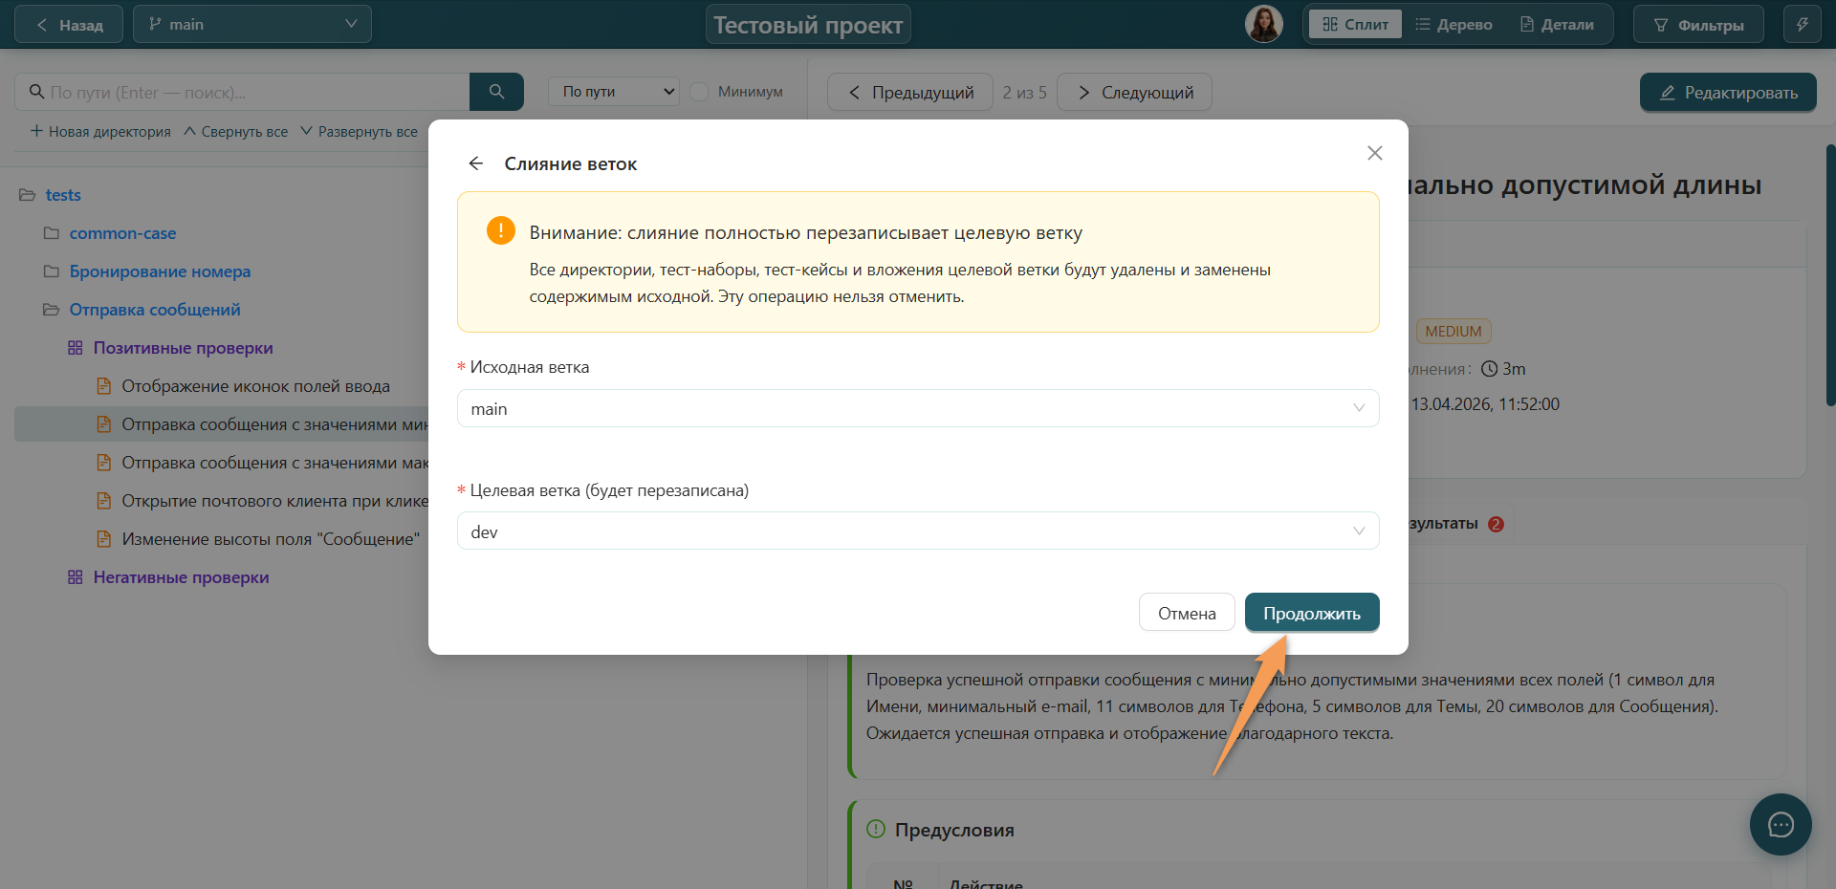Viewport: 1836px width, 889px height.
Task: Open the Целевая ветка dropdown showing dev
Action: [x=918, y=531]
